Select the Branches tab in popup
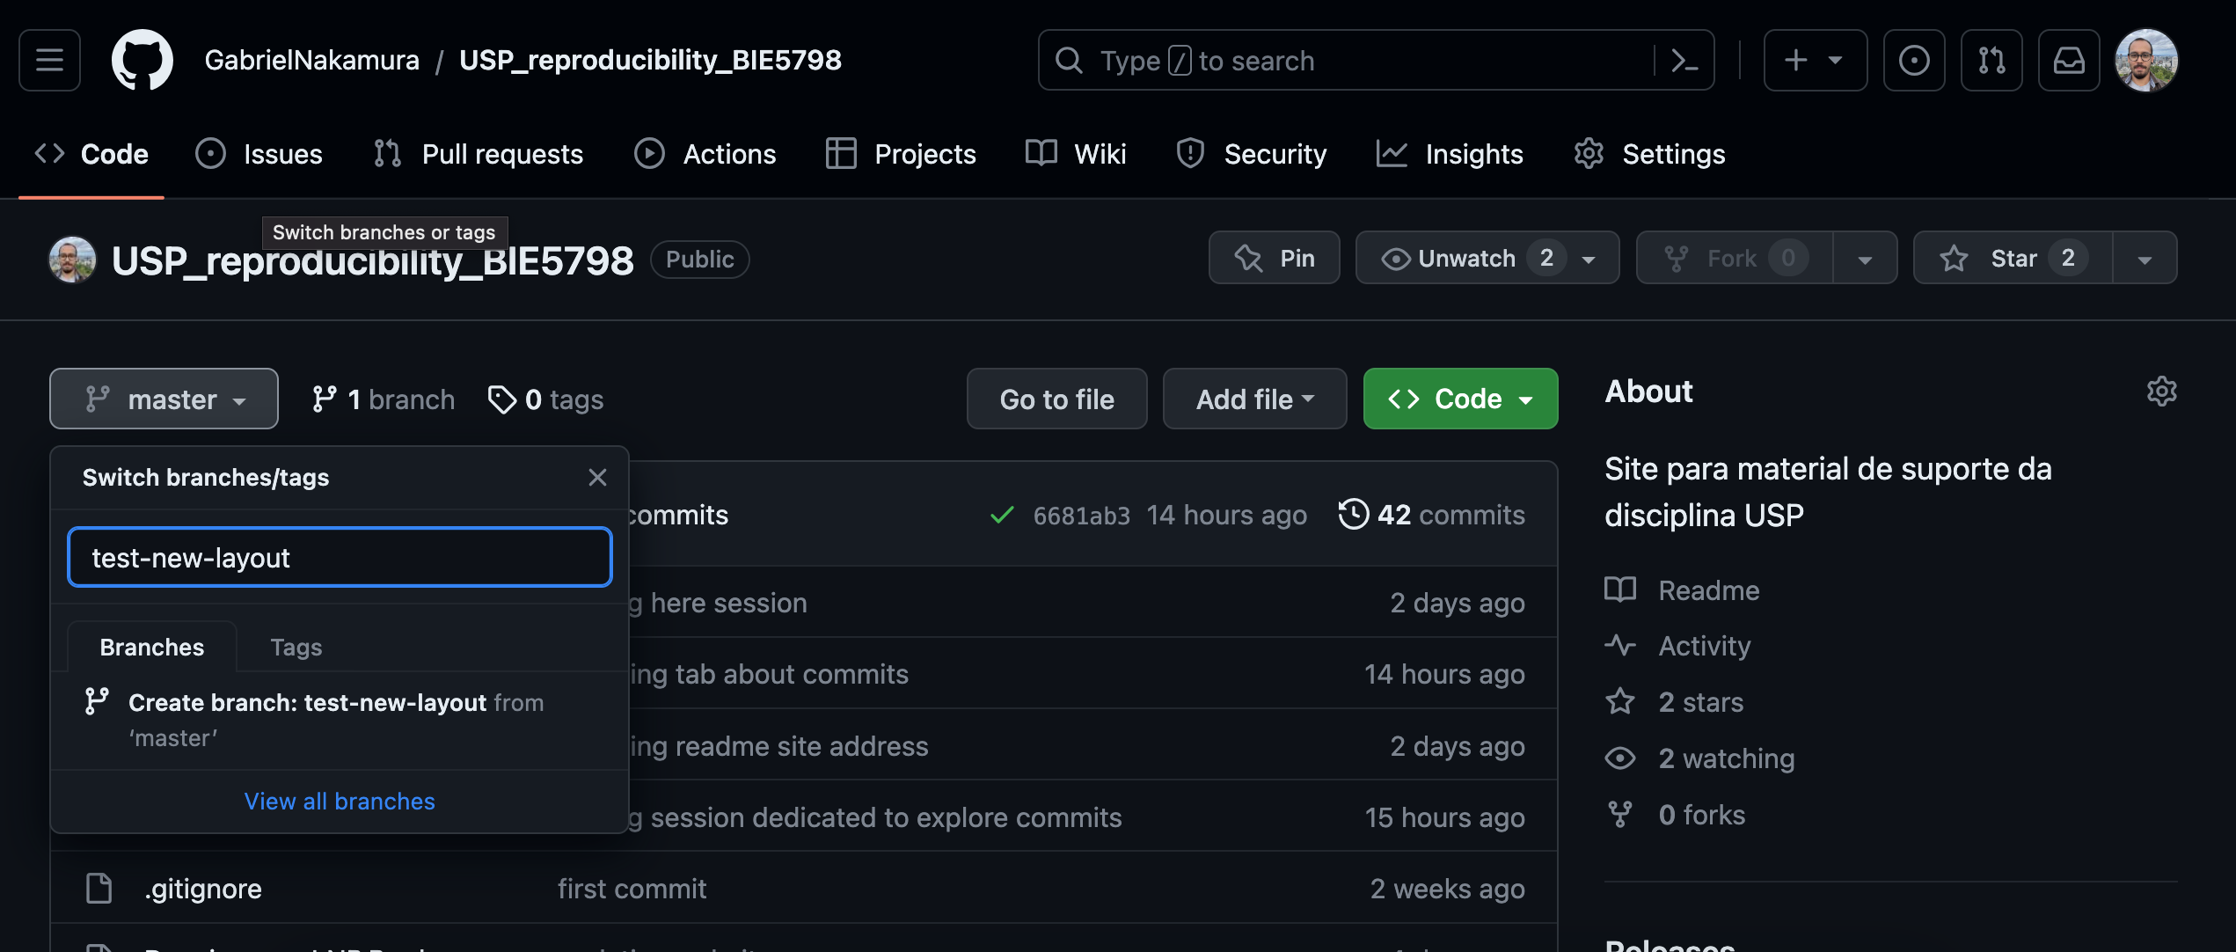 tap(152, 647)
